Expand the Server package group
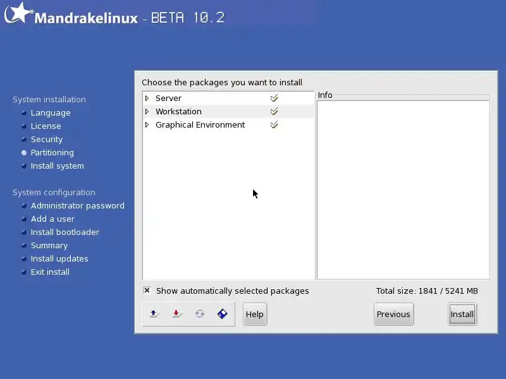 point(147,98)
